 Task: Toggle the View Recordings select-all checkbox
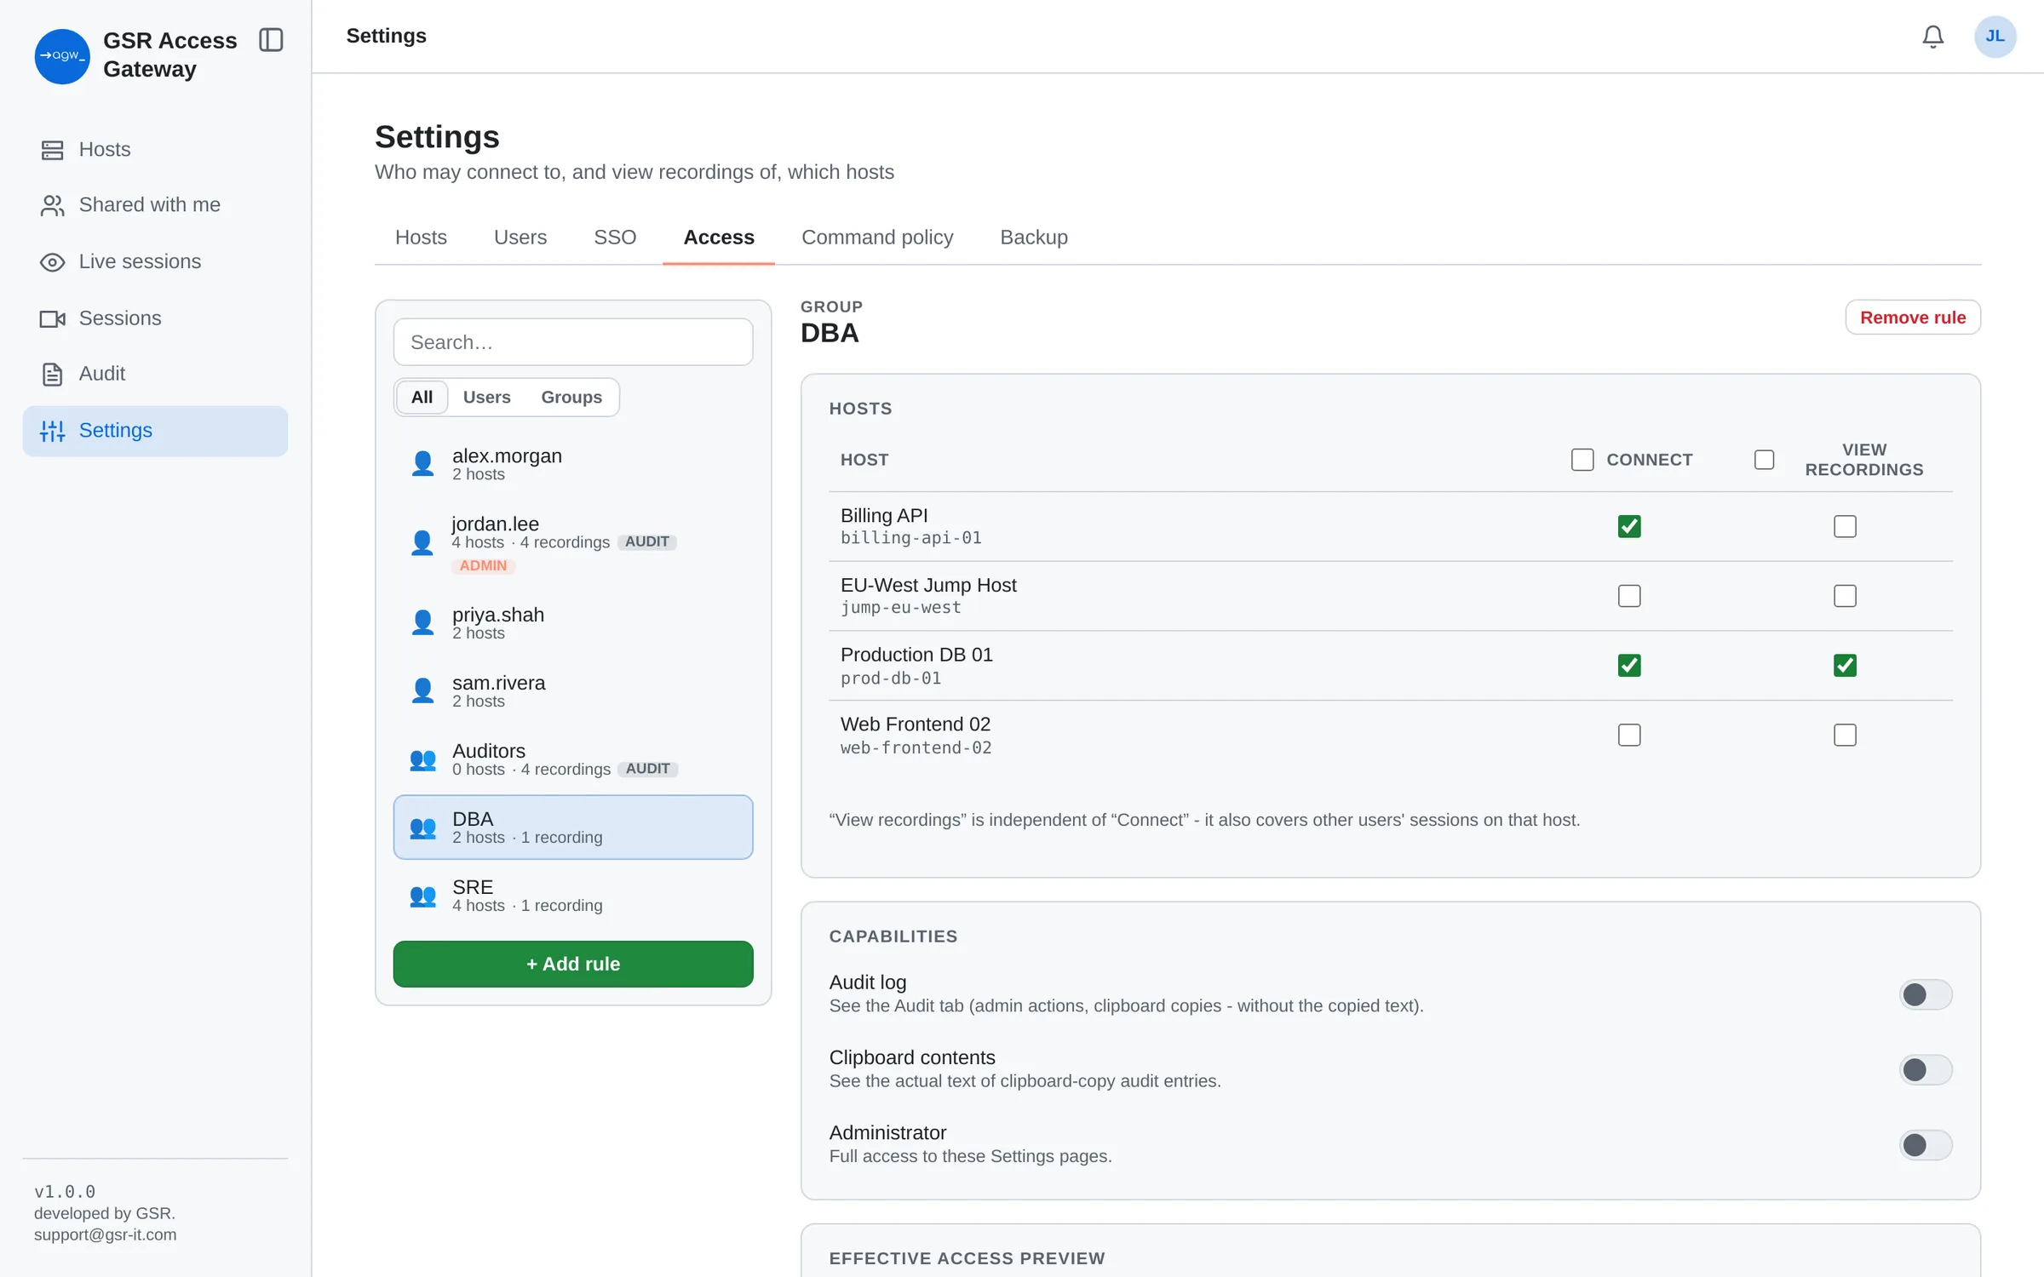click(x=1764, y=460)
